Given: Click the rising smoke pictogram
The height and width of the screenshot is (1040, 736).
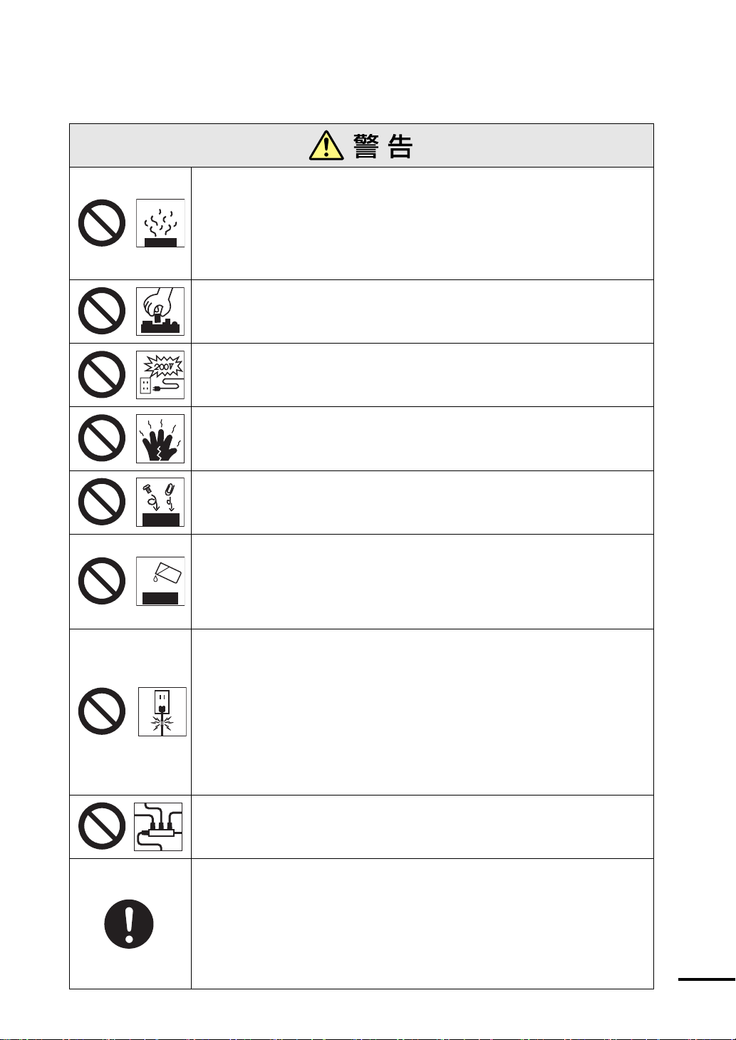Looking at the screenshot, I should pyautogui.click(x=160, y=223).
